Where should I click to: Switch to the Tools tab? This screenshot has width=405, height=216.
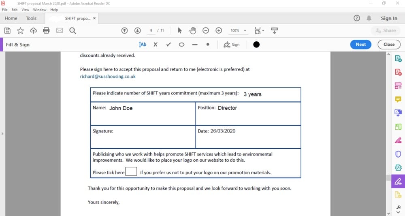(31, 18)
